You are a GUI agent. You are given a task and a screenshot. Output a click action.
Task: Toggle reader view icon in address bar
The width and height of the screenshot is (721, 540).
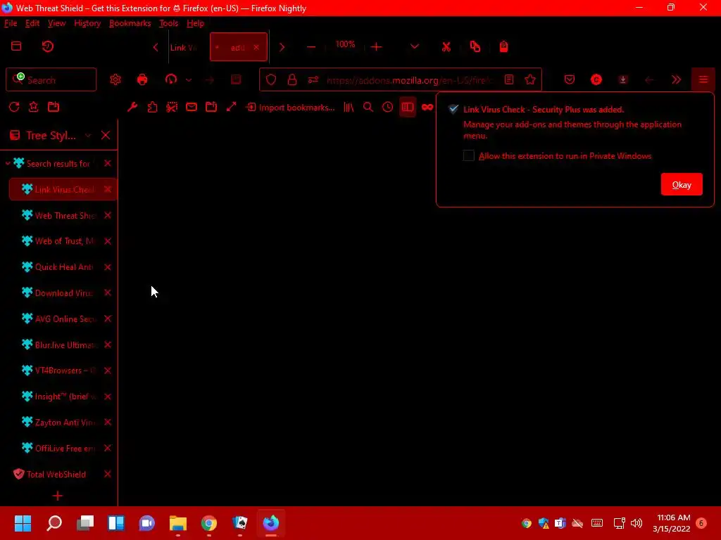(509, 79)
